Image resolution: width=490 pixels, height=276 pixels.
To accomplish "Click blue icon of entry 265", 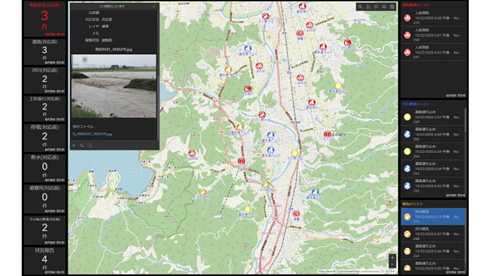I will (x=407, y=134).
